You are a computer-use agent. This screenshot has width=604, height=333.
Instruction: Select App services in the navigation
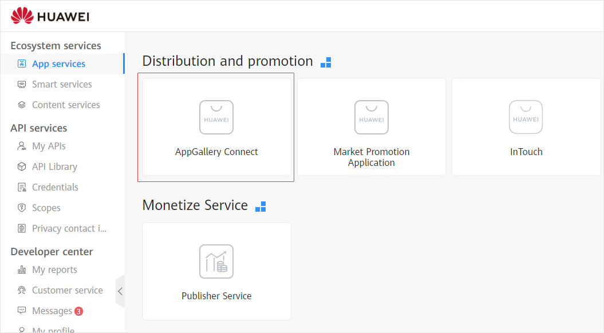pyautogui.click(x=59, y=64)
